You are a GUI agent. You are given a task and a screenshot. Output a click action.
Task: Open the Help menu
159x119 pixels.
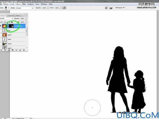[51, 4]
